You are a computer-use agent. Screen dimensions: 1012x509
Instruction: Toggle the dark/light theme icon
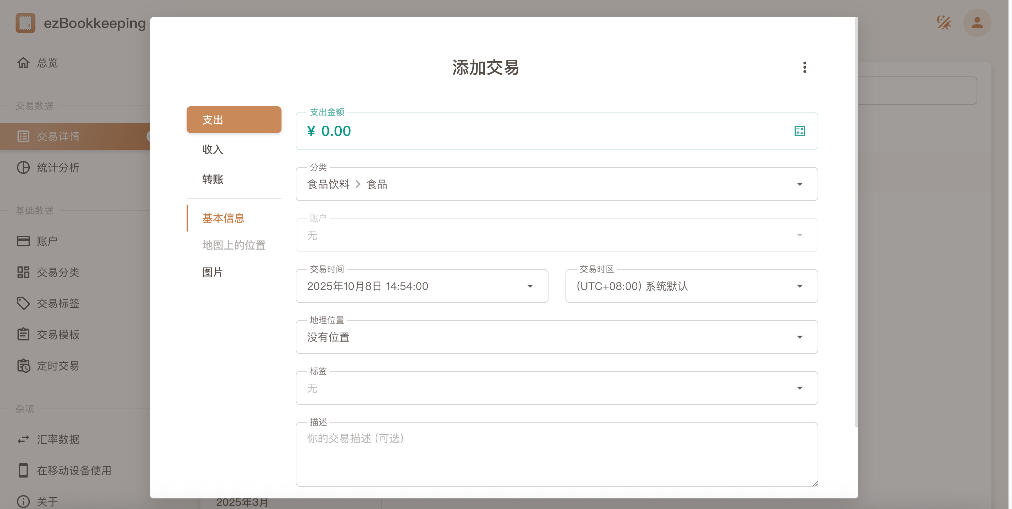click(x=943, y=23)
